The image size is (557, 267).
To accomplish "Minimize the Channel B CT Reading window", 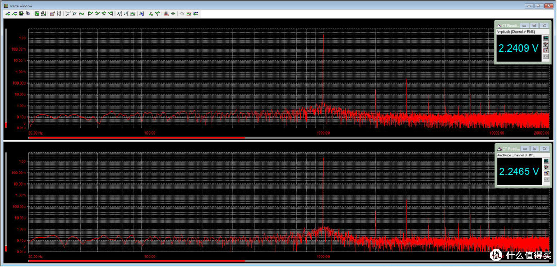I will point(525,149).
